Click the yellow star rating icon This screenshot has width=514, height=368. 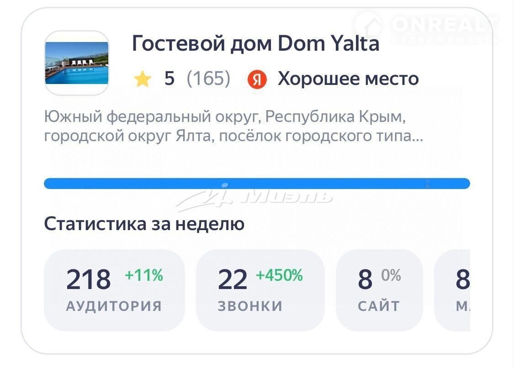[143, 79]
